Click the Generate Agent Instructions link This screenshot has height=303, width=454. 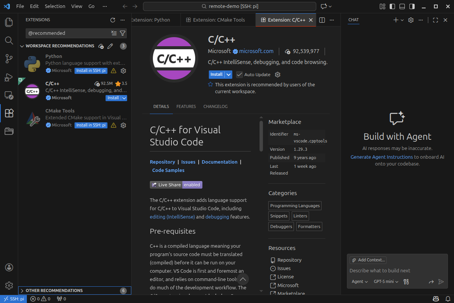pyautogui.click(x=381, y=157)
